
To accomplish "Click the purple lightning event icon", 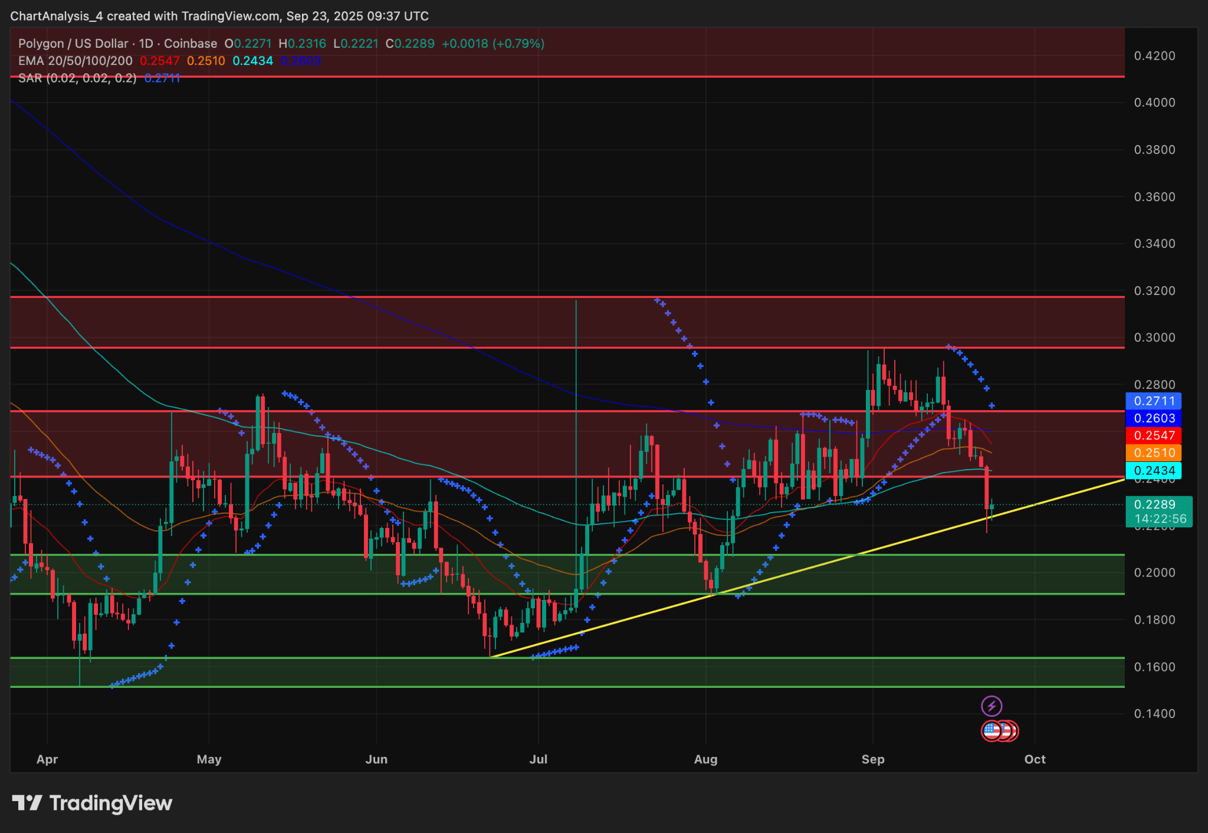I will point(992,706).
